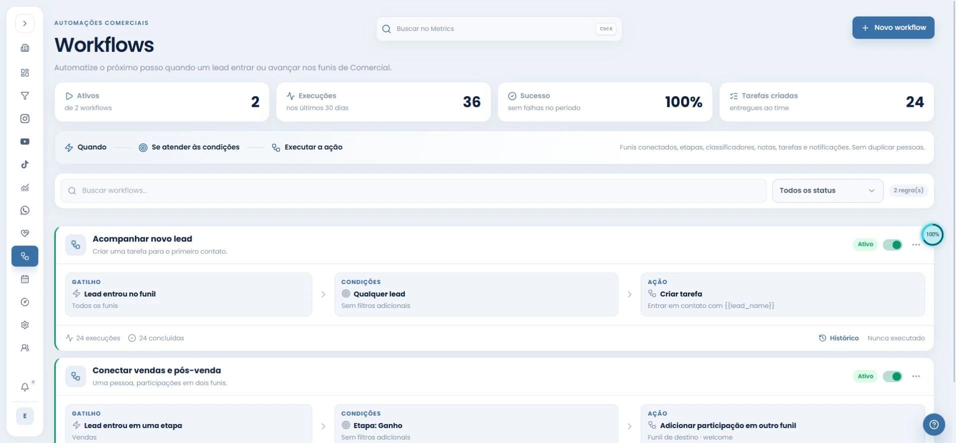
Task: Open the calendar icon in sidebar
Action: point(24,279)
